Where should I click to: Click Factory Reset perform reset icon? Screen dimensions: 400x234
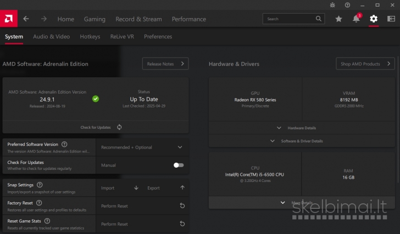click(182, 206)
